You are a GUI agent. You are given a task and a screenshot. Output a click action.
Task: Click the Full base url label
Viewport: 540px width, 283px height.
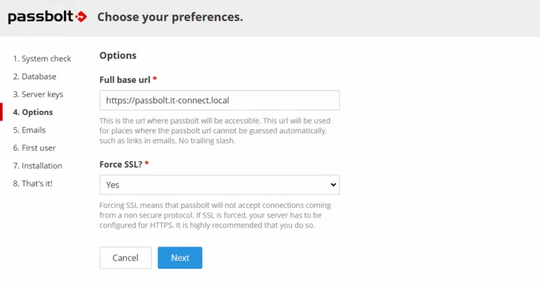(x=125, y=80)
